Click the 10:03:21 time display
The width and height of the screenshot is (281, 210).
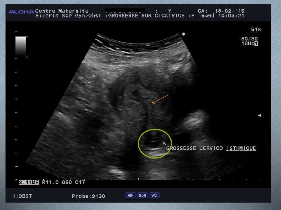(231, 16)
